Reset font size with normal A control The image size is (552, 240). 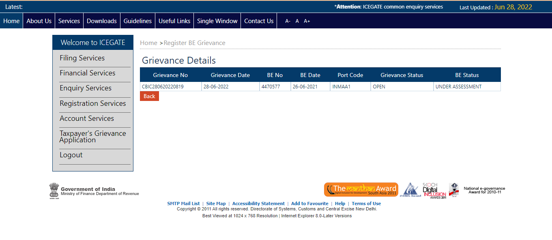click(297, 21)
